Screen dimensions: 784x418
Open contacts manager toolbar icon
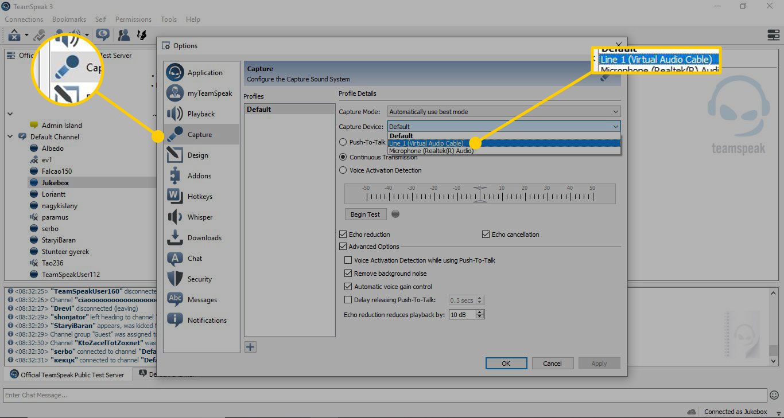click(x=123, y=35)
